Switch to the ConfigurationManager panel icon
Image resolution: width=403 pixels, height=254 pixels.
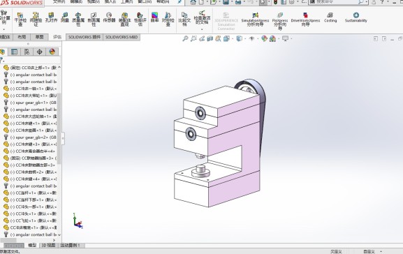point(27,52)
